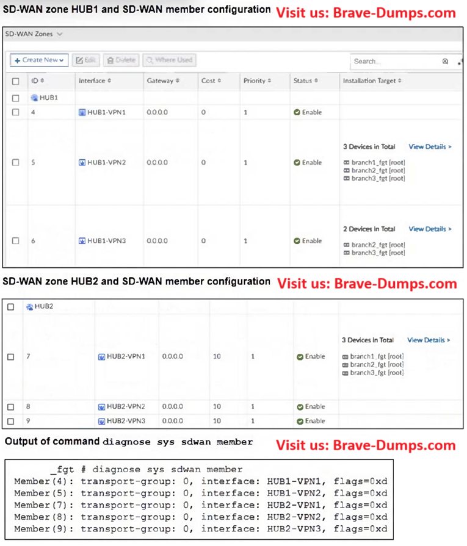Click the green Enable status icon for HUB1-VPN3

coord(297,241)
